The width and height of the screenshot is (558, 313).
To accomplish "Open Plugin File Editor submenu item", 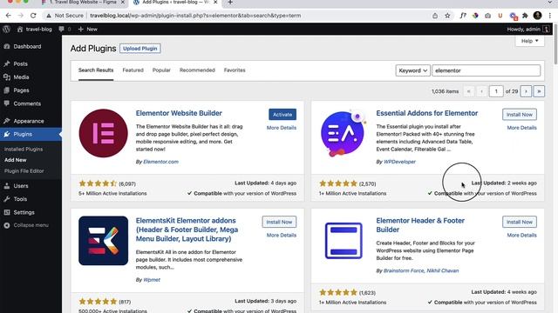I will coord(24,171).
